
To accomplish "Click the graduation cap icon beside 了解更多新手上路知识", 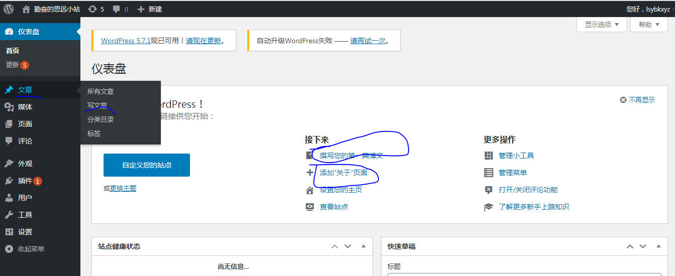I will tap(489, 207).
